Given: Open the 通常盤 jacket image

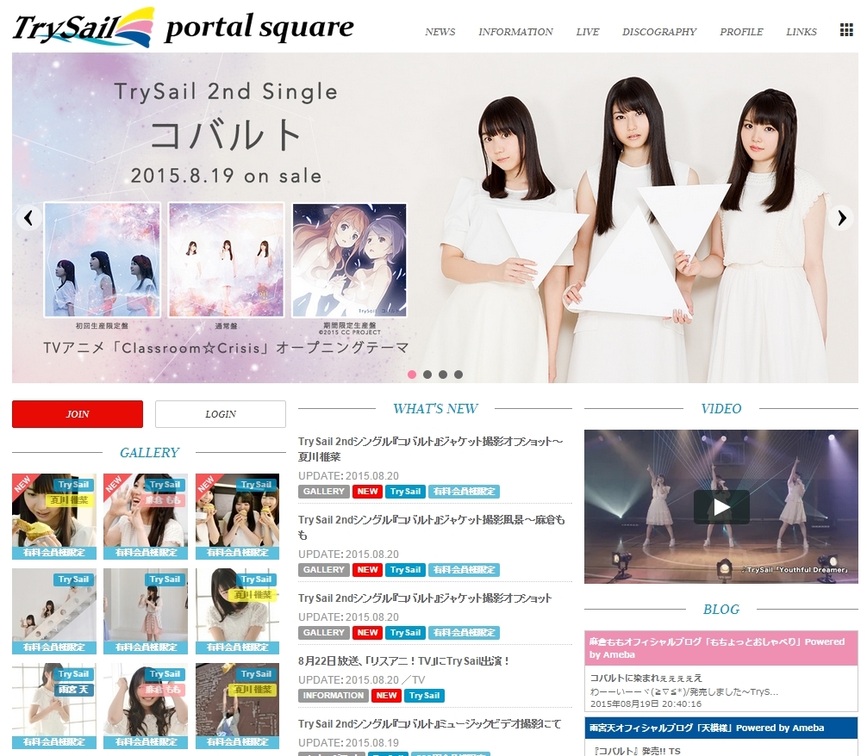Looking at the screenshot, I should (226, 260).
